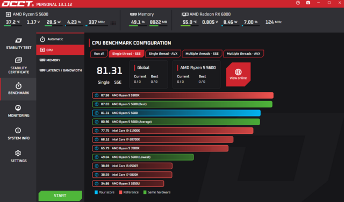Click info icon beside Intel Core i9-11900K result
The height and width of the screenshot is (202, 344).
point(97,131)
